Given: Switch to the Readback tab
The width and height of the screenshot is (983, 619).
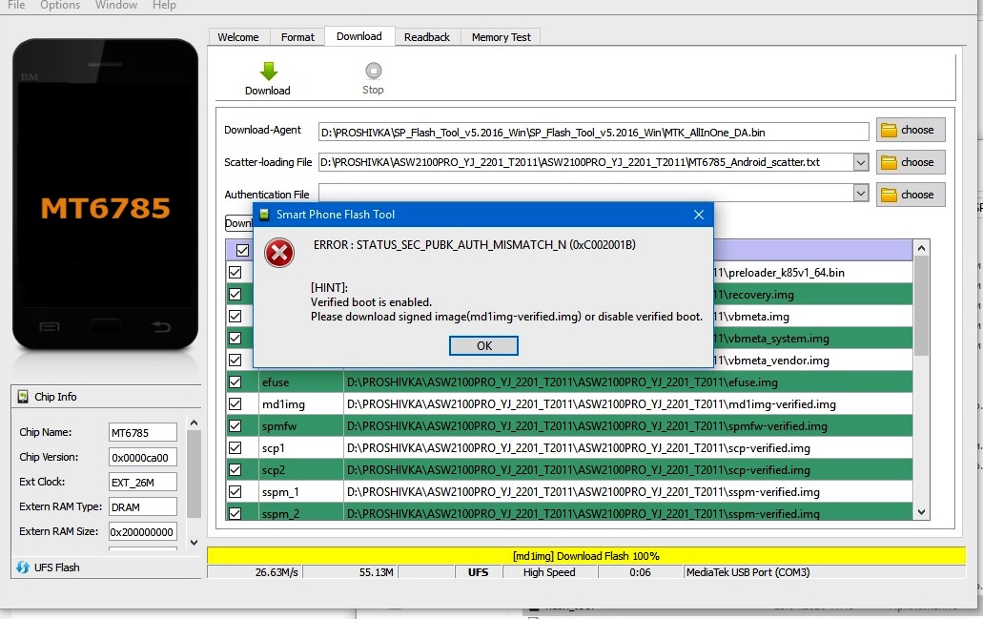Looking at the screenshot, I should click(x=426, y=37).
